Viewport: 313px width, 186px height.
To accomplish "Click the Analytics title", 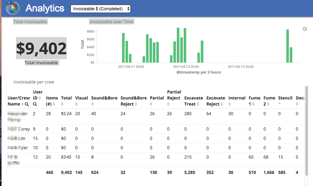I will tap(45, 8).
